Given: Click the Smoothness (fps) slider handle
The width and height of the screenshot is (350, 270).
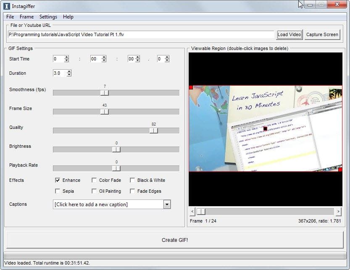Looking at the screenshot, I should click(x=105, y=93).
